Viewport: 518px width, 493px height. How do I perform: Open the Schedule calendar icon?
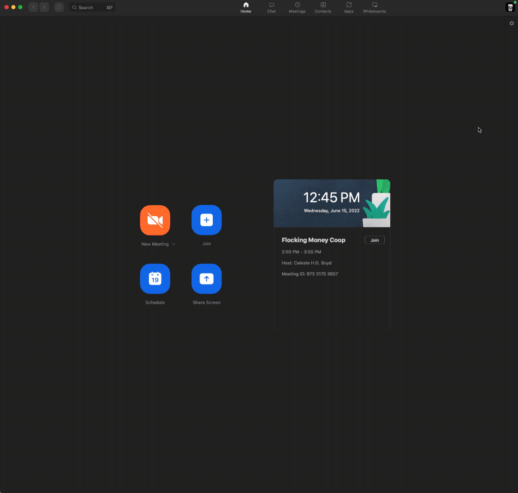point(155,279)
